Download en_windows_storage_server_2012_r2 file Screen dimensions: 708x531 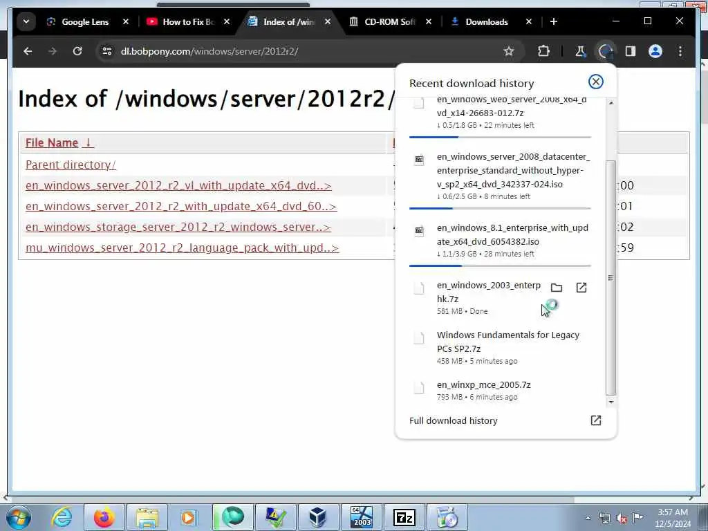pyautogui.click(x=178, y=227)
